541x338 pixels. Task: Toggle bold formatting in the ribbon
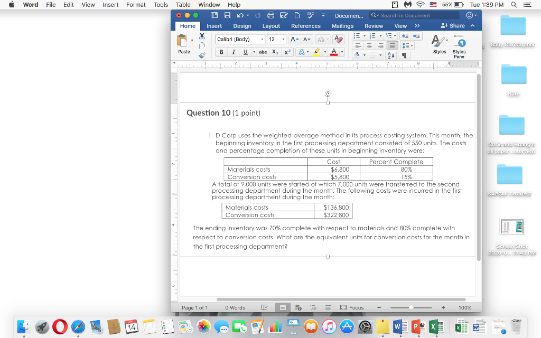coord(221,52)
